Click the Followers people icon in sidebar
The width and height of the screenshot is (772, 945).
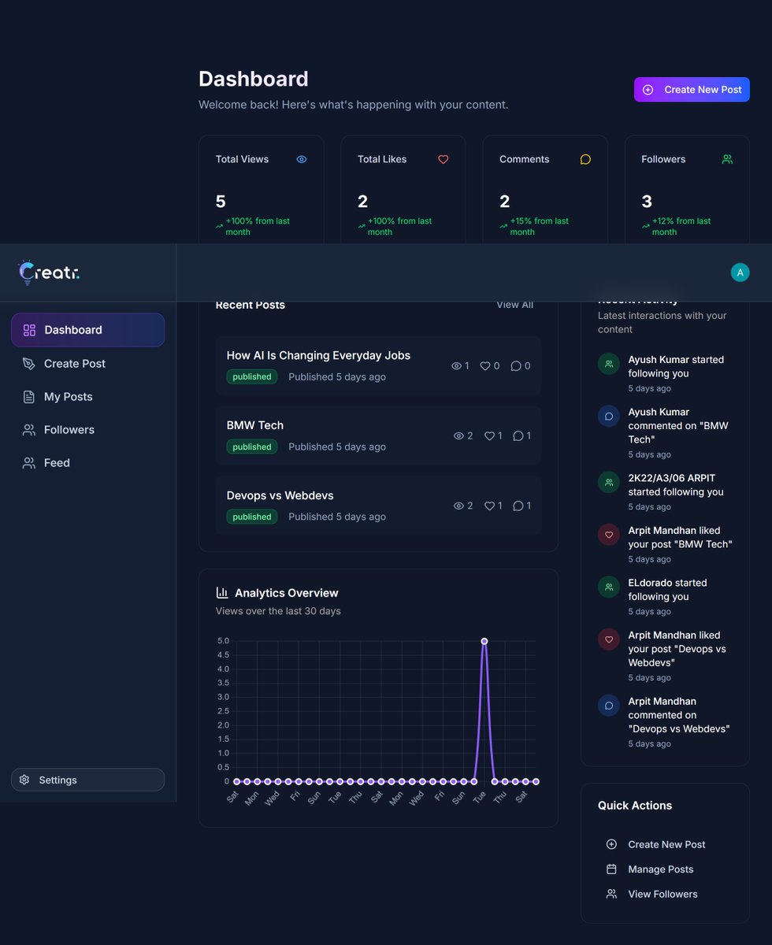29,430
